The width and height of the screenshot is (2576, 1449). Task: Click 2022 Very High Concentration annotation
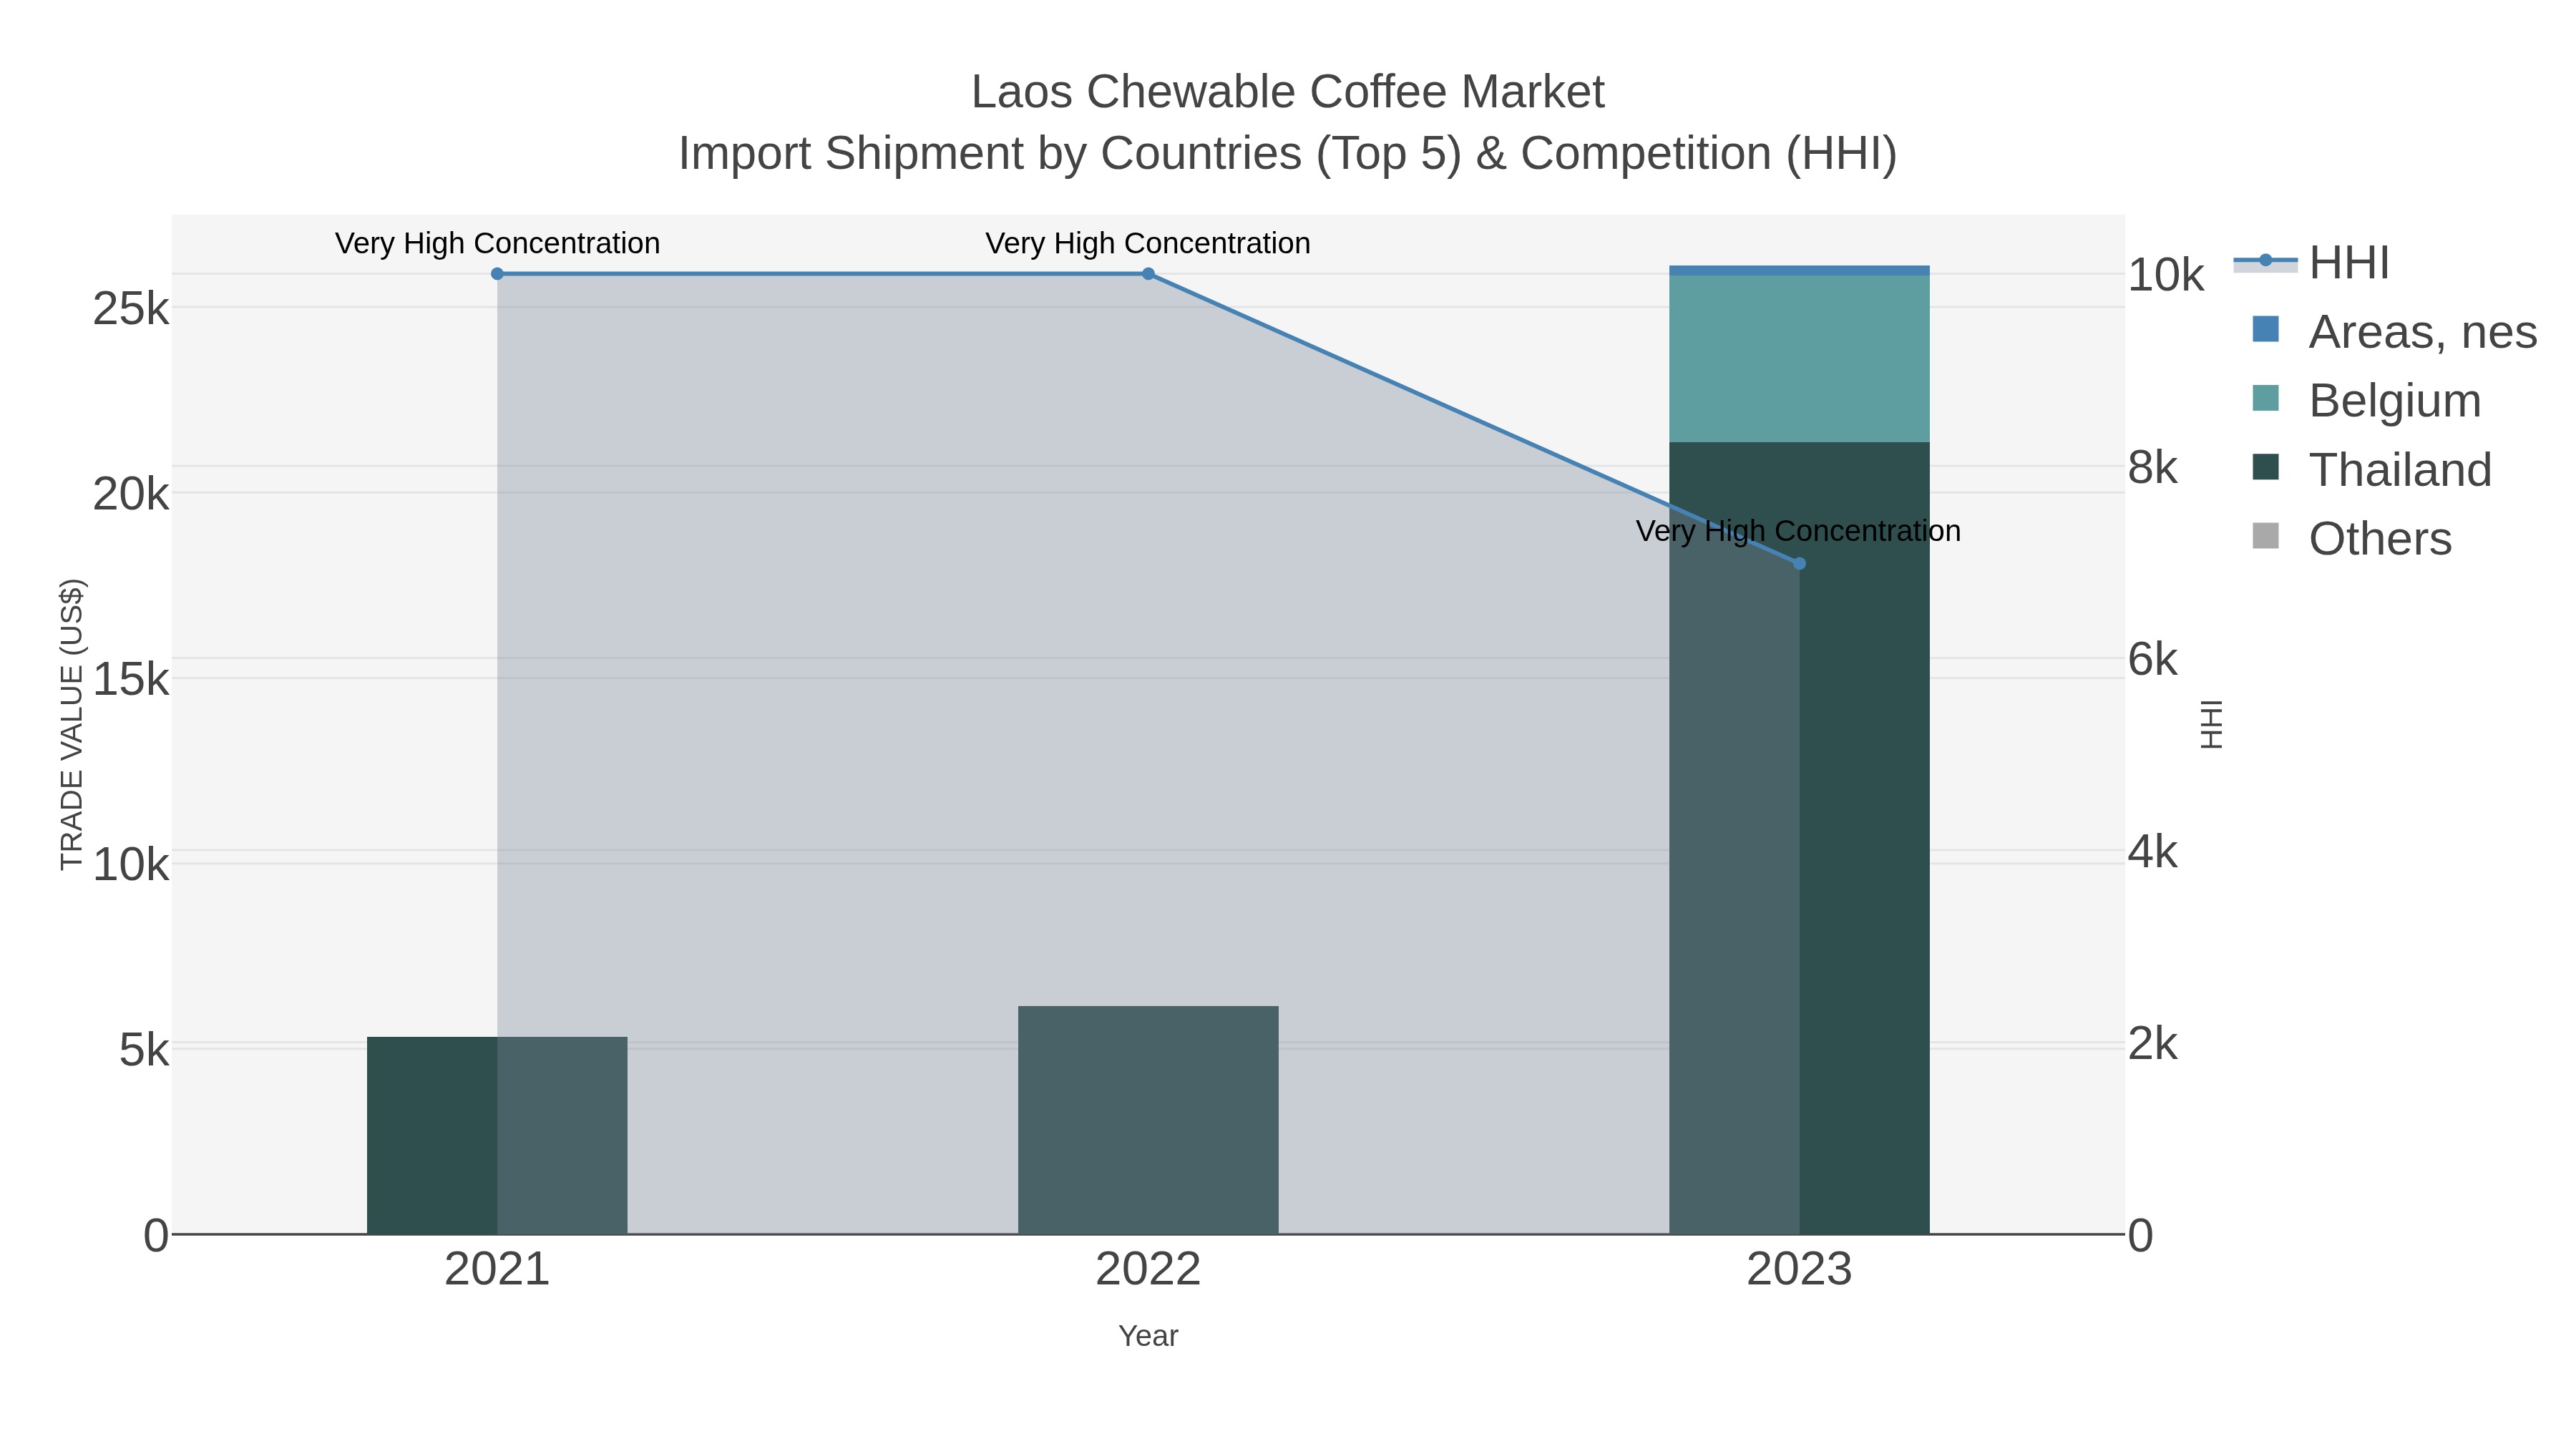click(1148, 243)
